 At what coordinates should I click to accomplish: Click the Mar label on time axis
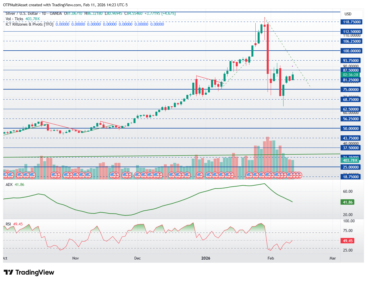333,258
